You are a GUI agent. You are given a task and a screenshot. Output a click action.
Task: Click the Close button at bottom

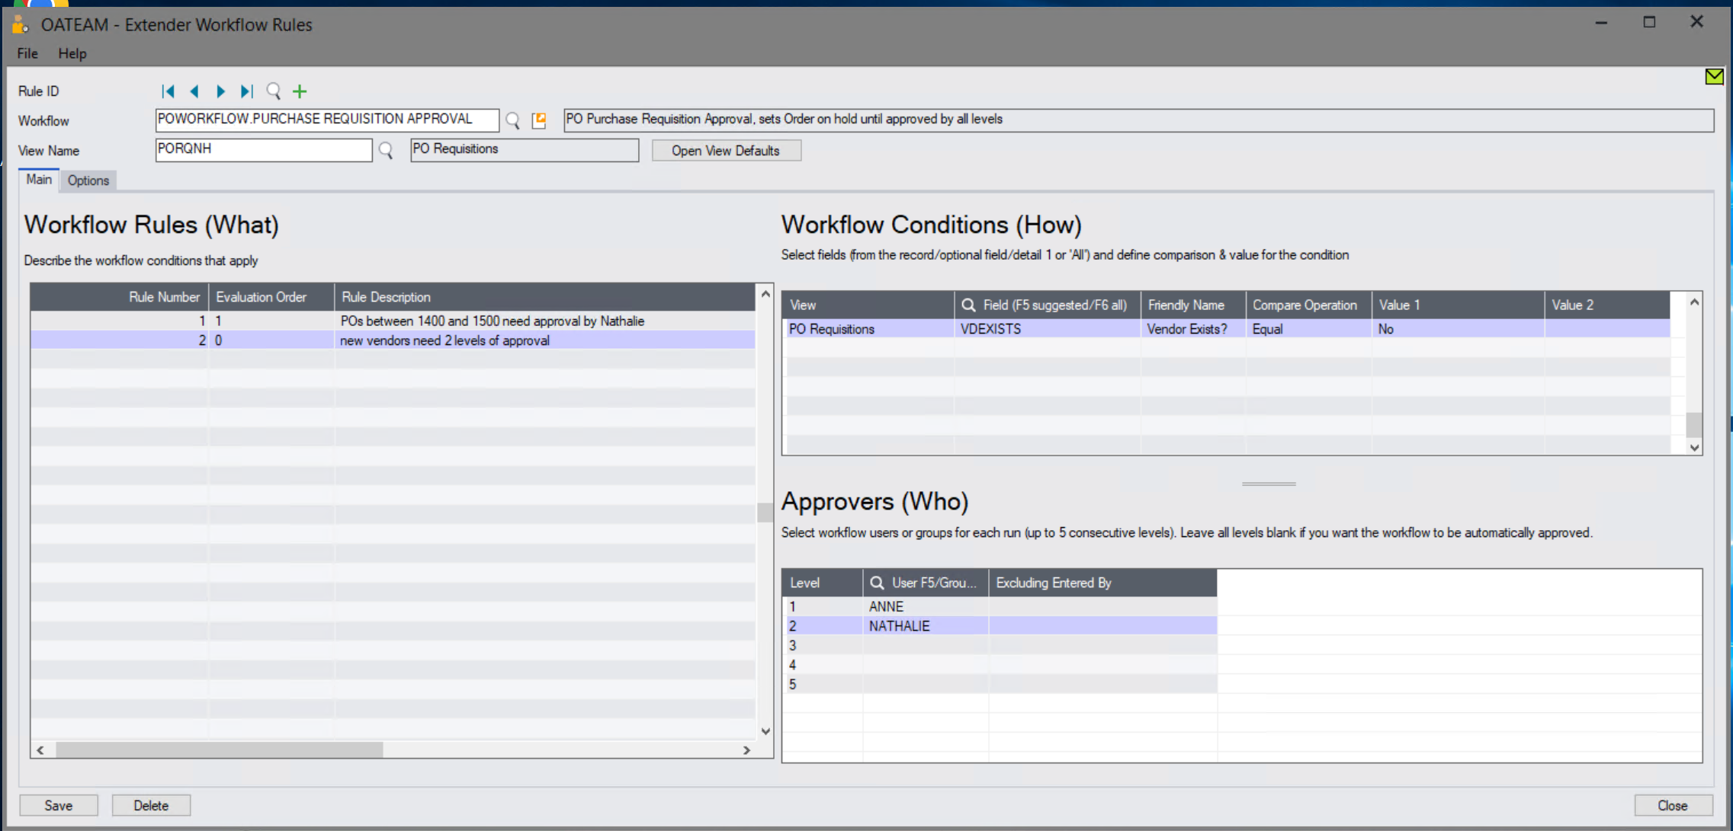click(1673, 805)
